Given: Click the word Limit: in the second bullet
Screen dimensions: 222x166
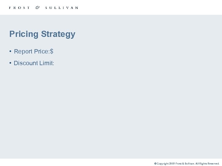Looking at the screenshot, I should 47,63.
